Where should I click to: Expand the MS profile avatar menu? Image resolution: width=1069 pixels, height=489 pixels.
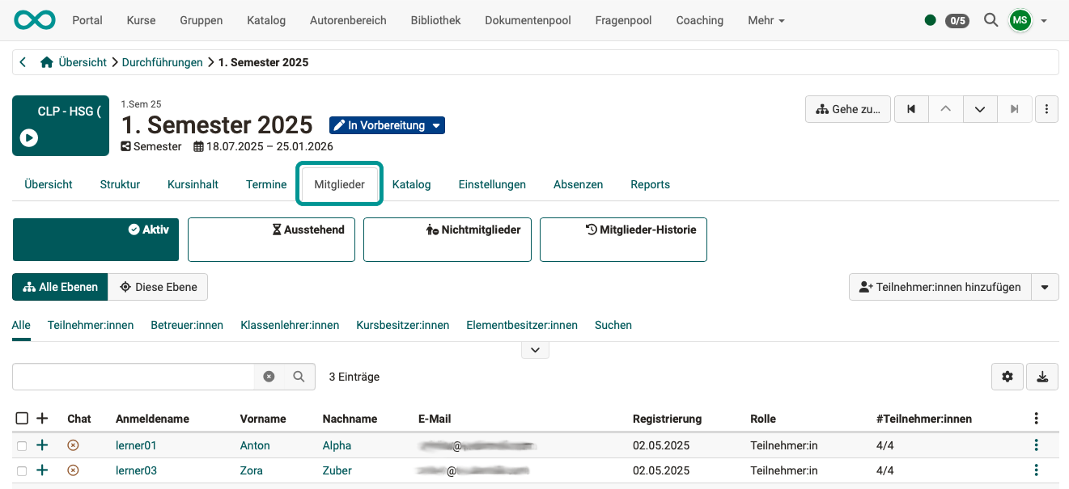tap(1020, 20)
